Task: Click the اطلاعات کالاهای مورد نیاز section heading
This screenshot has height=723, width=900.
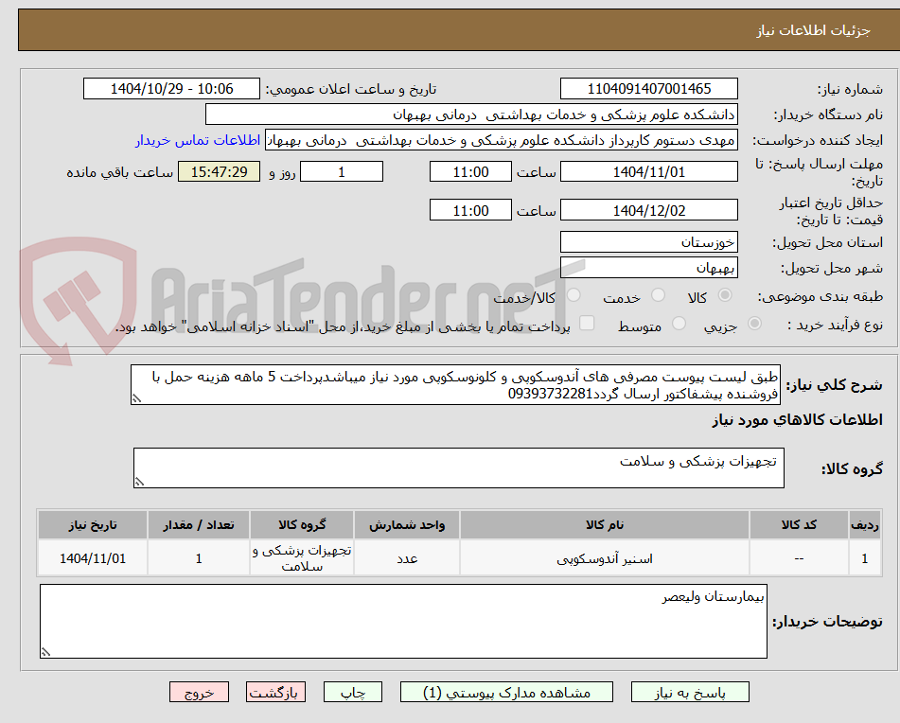Action: click(x=797, y=420)
